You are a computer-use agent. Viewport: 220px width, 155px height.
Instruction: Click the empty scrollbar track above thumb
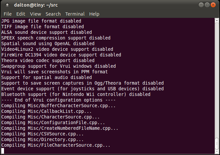click(x=217, y=80)
